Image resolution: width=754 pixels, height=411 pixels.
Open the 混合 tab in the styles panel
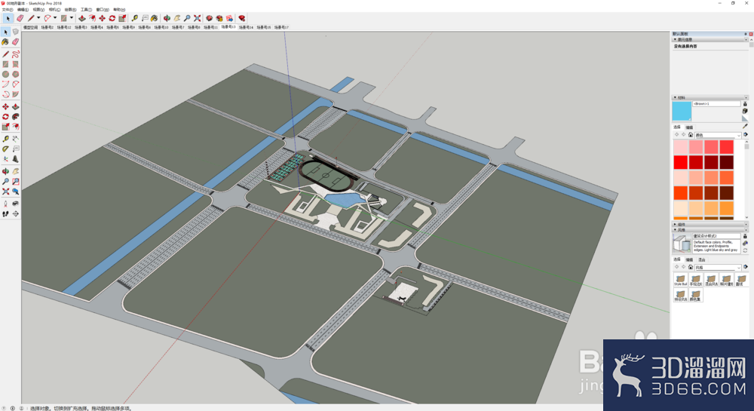pos(701,259)
